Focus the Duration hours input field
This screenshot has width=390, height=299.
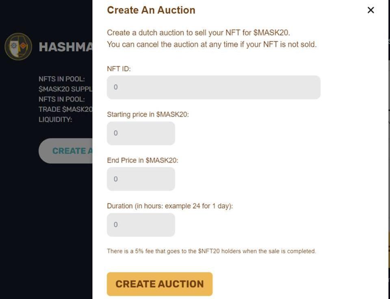point(141,225)
